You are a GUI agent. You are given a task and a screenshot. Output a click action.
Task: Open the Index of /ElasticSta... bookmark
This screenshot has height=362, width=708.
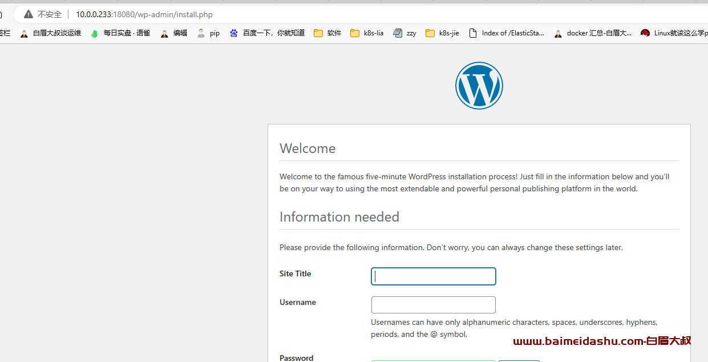[507, 33]
